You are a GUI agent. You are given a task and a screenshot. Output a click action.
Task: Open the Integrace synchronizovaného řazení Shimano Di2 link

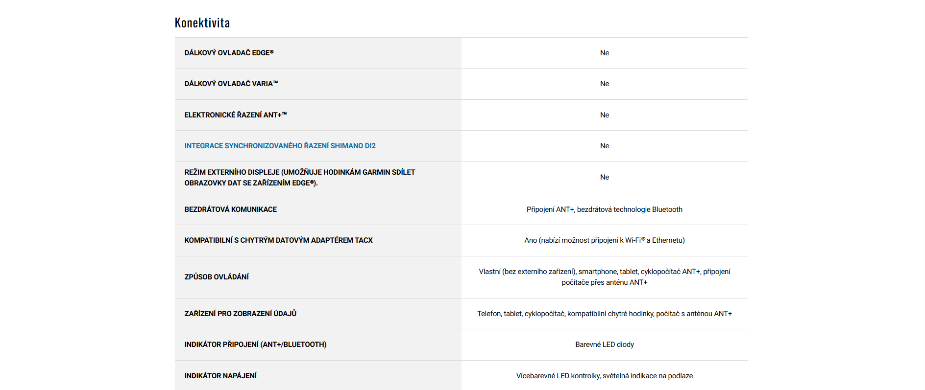(280, 146)
